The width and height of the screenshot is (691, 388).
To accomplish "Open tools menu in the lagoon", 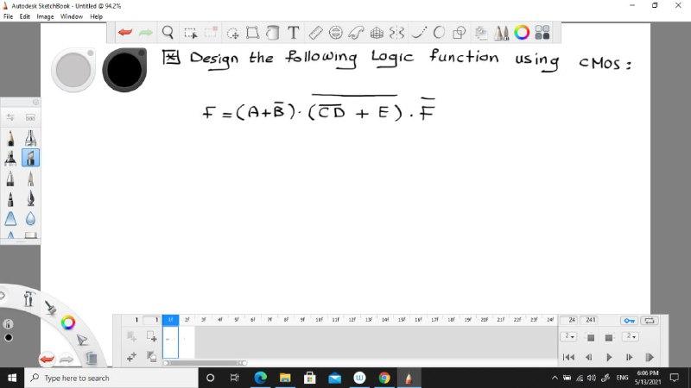I will point(29,298).
